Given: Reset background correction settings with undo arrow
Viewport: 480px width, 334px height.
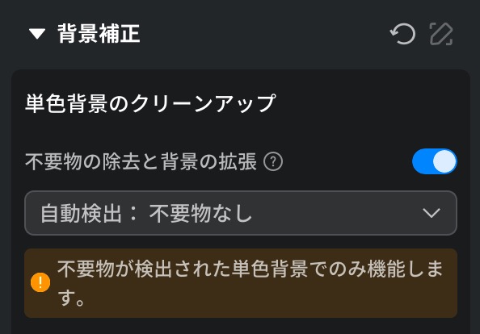Looking at the screenshot, I should coord(403,34).
